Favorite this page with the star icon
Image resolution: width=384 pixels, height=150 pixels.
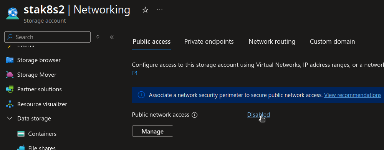(x=145, y=10)
